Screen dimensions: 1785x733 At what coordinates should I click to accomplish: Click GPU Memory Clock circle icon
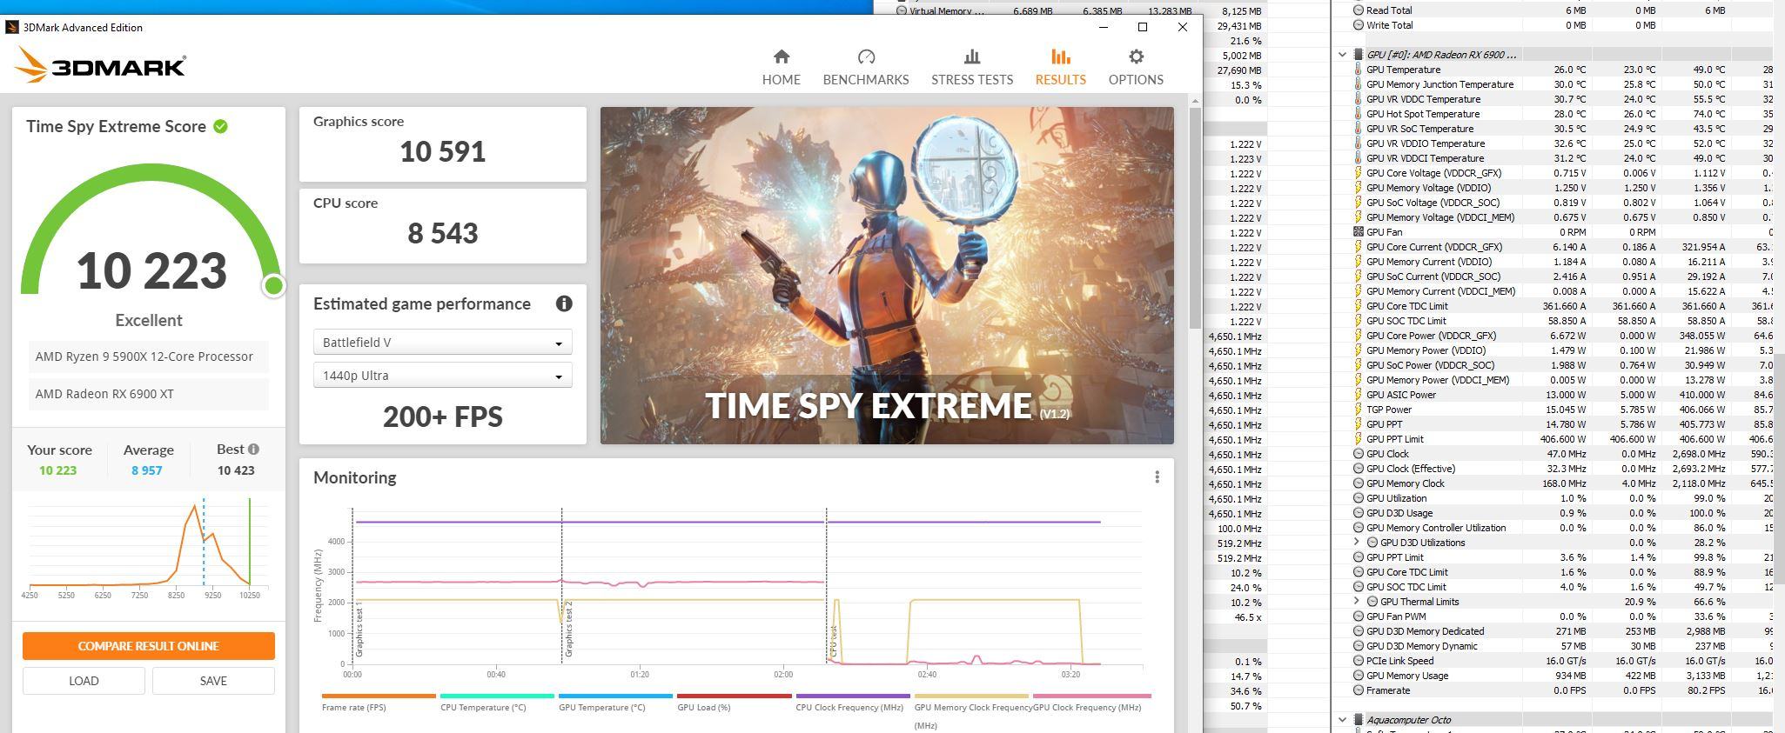(x=1359, y=483)
